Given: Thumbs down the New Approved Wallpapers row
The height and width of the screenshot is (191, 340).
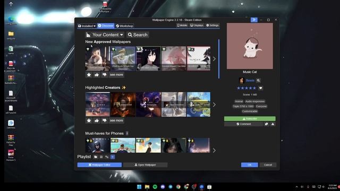Looking at the screenshot, I should [x=105, y=75].
